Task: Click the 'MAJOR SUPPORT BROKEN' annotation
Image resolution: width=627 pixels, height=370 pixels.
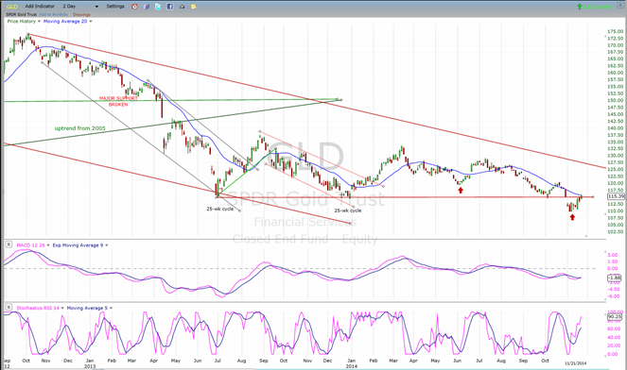Action: [118, 101]
